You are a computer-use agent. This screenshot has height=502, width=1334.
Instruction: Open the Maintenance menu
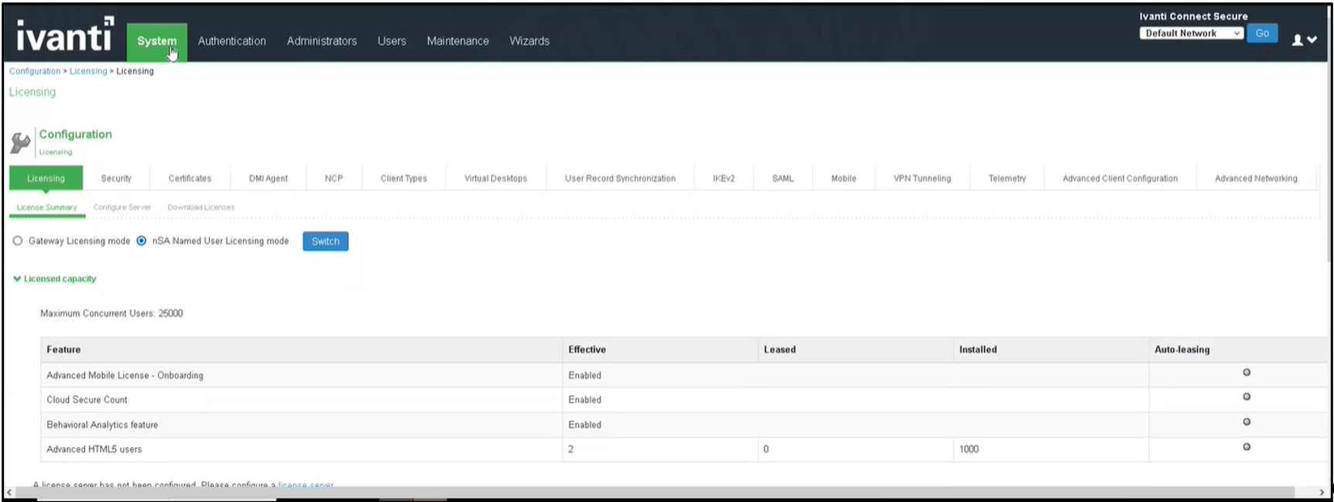tap(457, 41)
